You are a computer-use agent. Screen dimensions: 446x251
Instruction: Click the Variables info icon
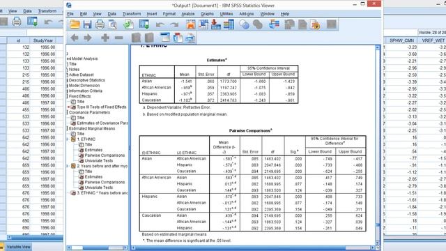point(229,24)
